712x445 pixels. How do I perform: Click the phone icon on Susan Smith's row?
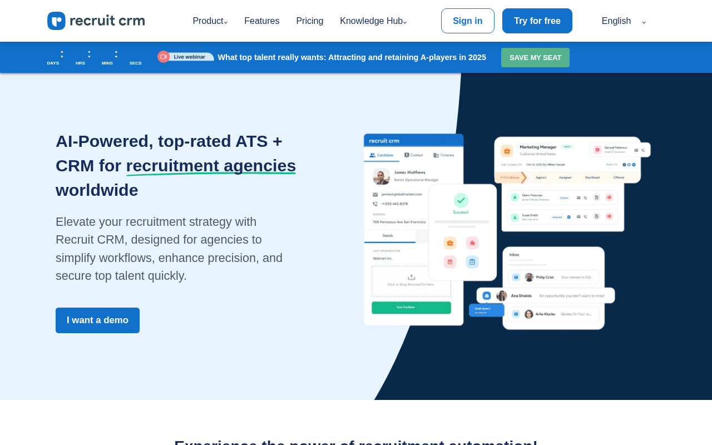tap(585, 216)
